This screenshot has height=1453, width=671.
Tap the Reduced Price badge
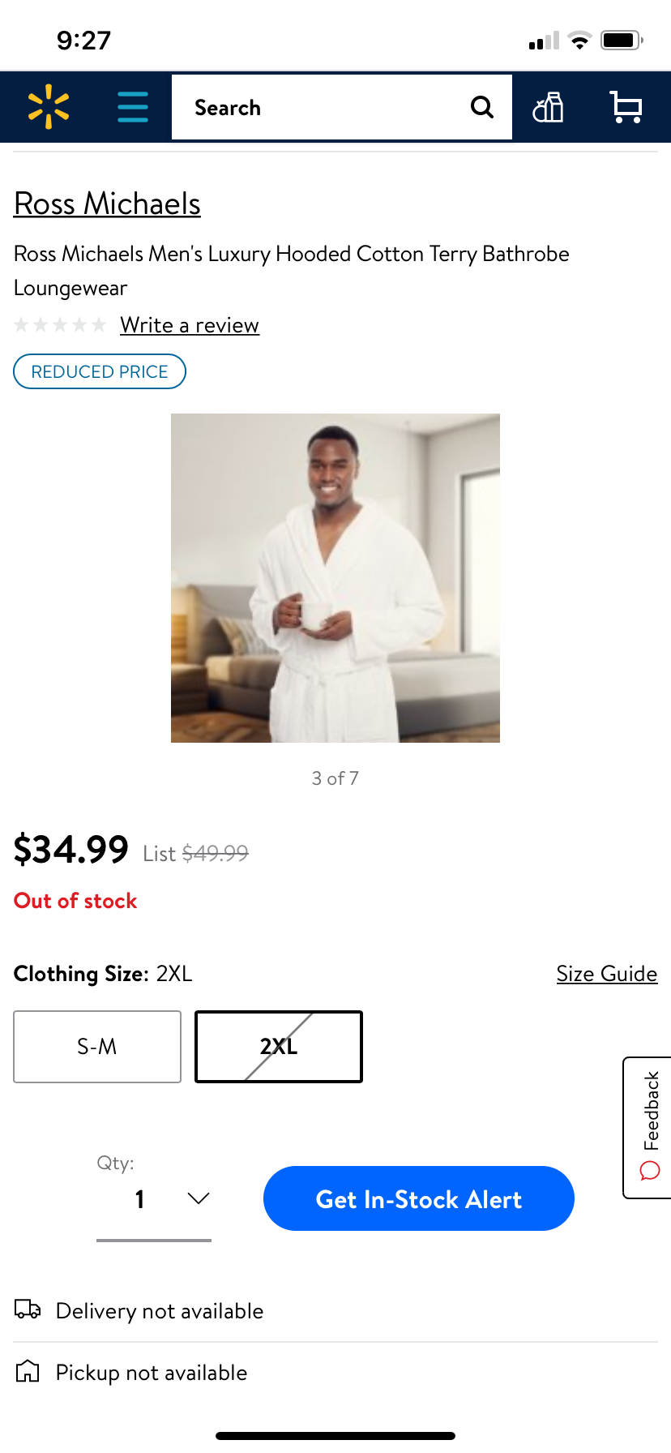tap(100, 371)
